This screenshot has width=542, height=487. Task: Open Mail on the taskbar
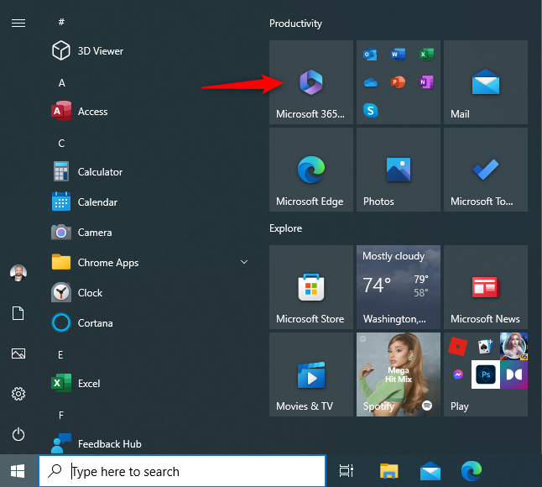tap(430, 471)
